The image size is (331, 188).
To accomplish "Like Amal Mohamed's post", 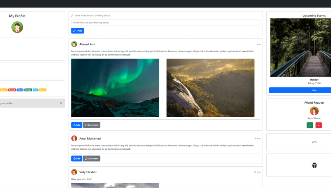I will coord(77,159).
